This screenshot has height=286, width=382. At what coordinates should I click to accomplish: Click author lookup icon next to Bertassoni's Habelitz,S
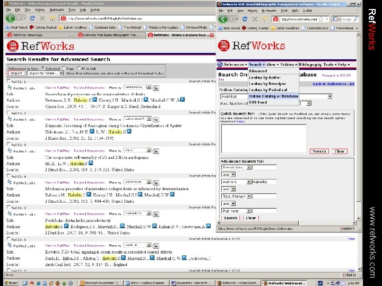[x=95, y=100]
